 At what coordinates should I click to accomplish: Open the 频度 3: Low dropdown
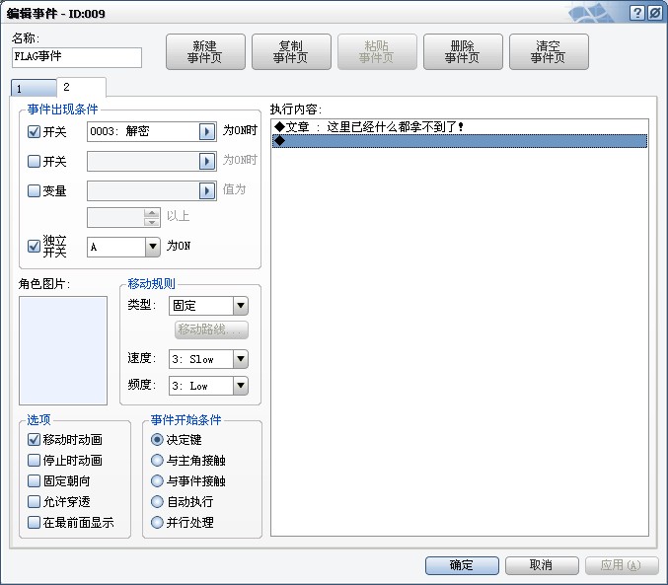[x=208, y=386]
